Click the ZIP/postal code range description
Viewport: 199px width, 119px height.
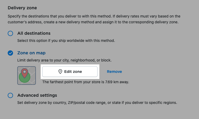[97, 103]
